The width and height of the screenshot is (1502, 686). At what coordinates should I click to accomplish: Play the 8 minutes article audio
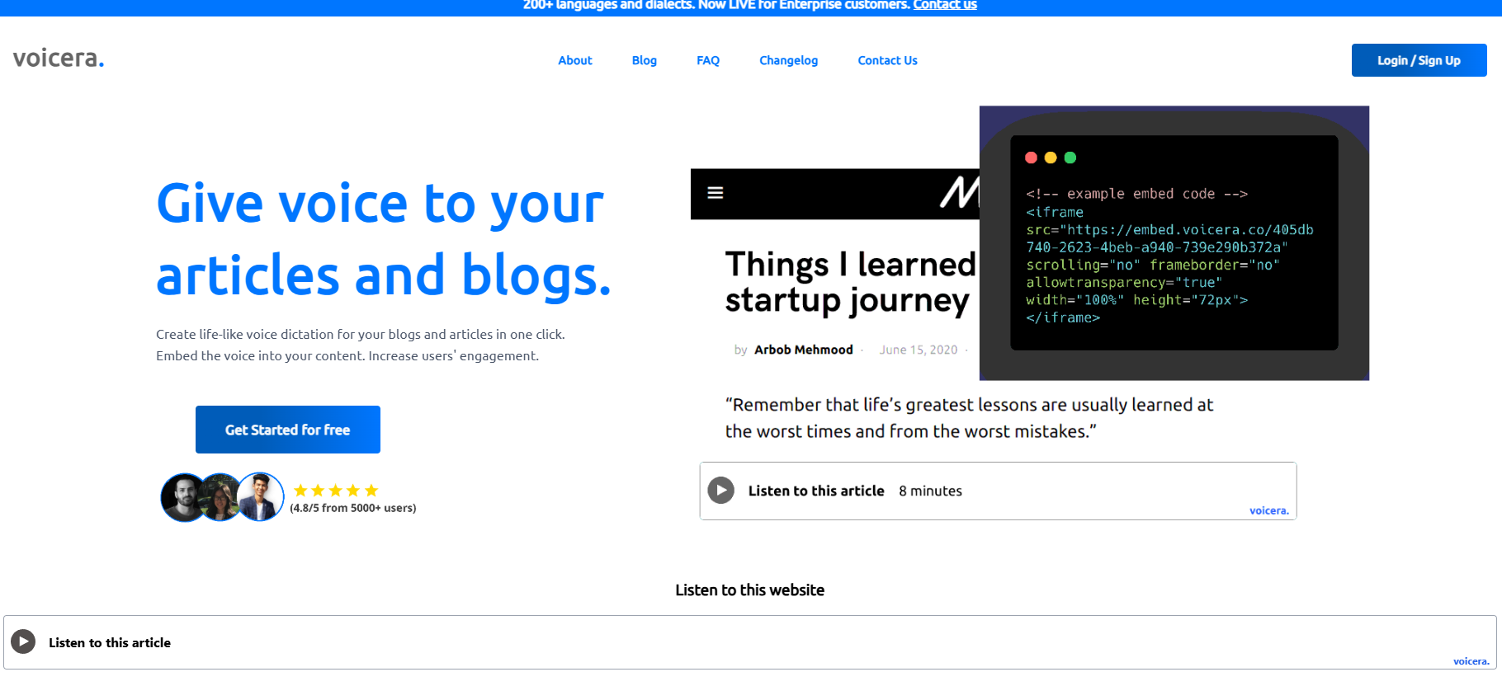(720, 491)
